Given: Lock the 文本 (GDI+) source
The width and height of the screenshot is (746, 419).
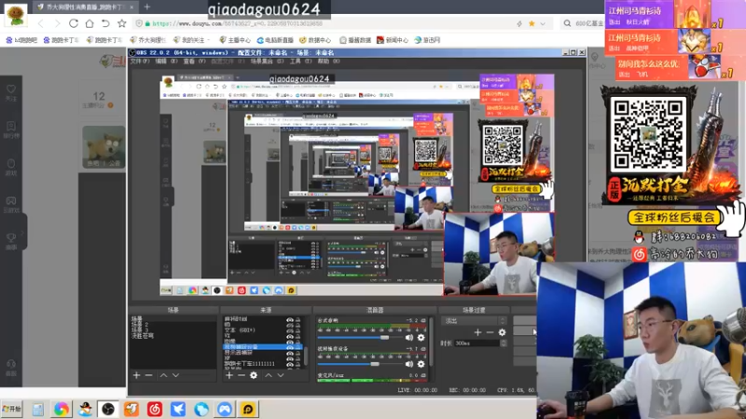Looking at the screenshot, I should pyautogui.click(x=298, y=331).
